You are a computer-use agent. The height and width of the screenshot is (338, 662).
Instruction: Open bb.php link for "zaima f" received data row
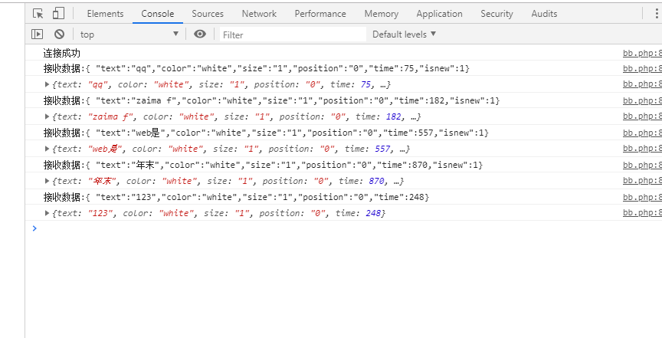[x=642, y=100]
